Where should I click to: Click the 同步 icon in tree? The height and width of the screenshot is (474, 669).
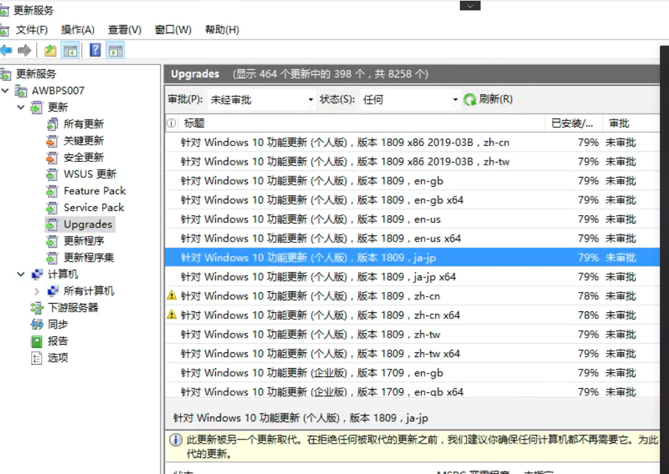coord(37,325)
